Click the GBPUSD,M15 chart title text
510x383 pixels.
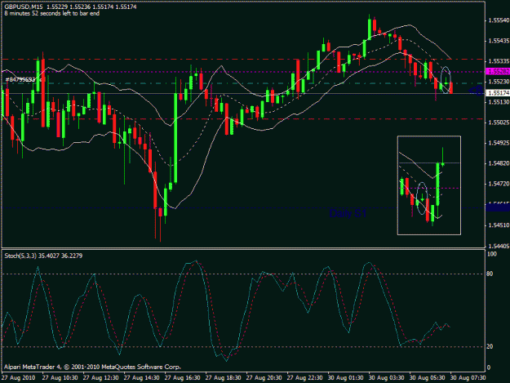coord(23,7)
